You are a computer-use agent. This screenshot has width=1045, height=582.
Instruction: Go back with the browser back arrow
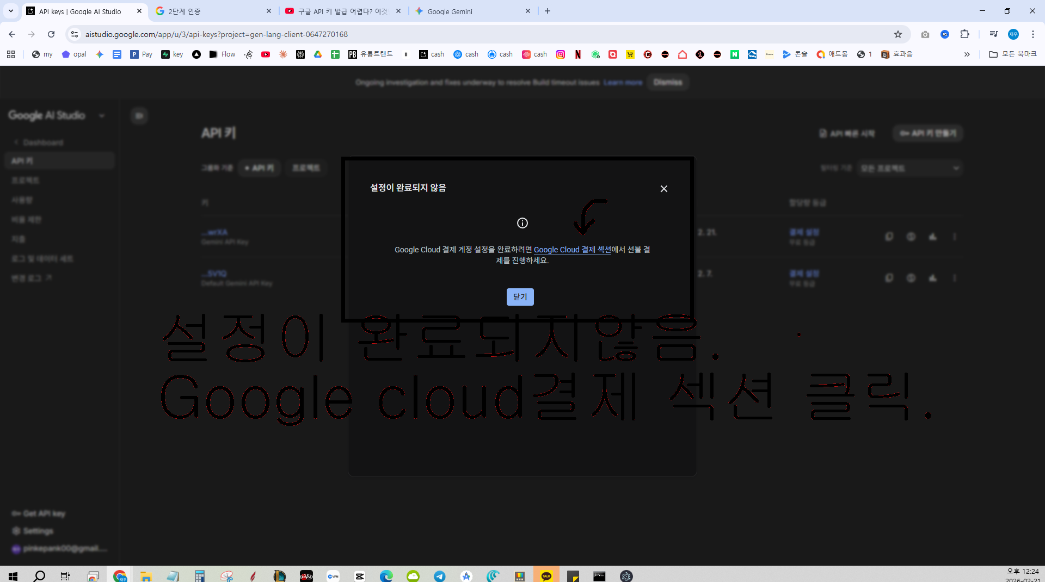click(x=12, y=34)
